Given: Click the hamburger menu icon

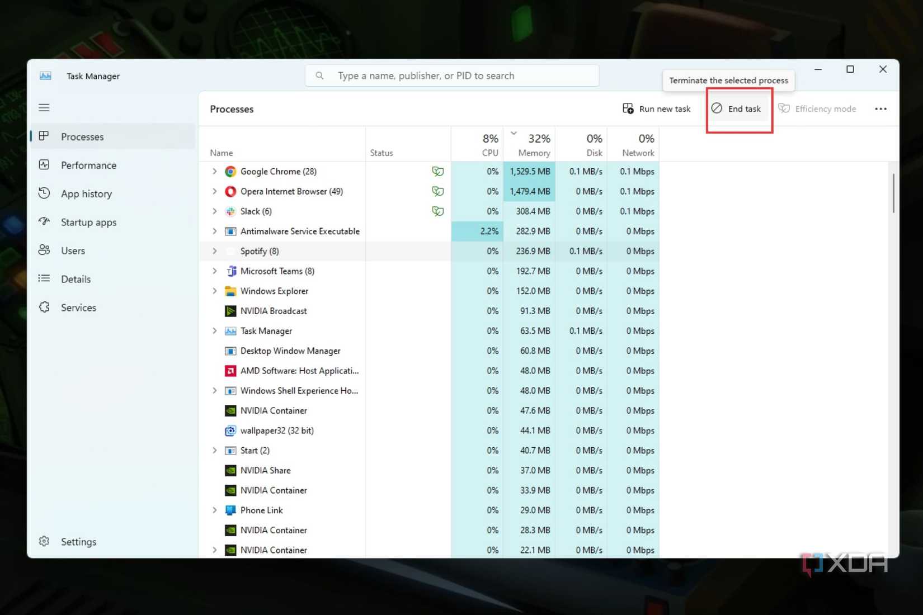Looking at the screenshot, I should click(44, 107).
